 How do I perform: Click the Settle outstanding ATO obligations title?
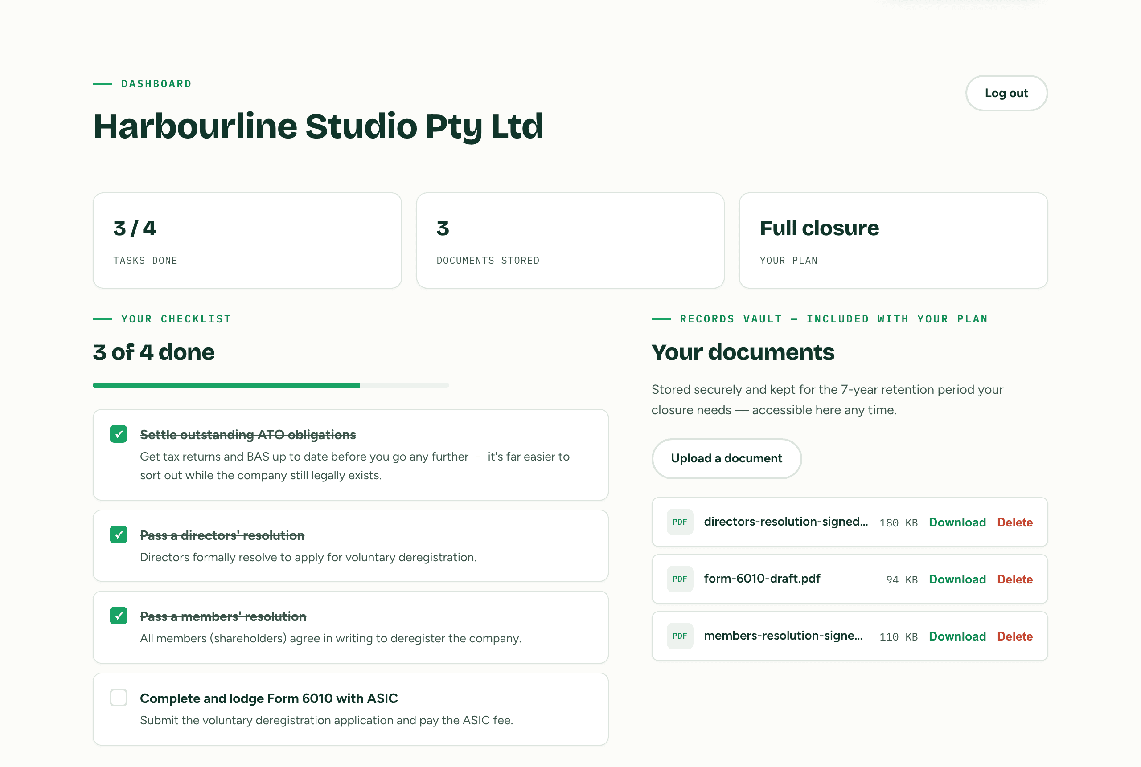click(248, 434)
